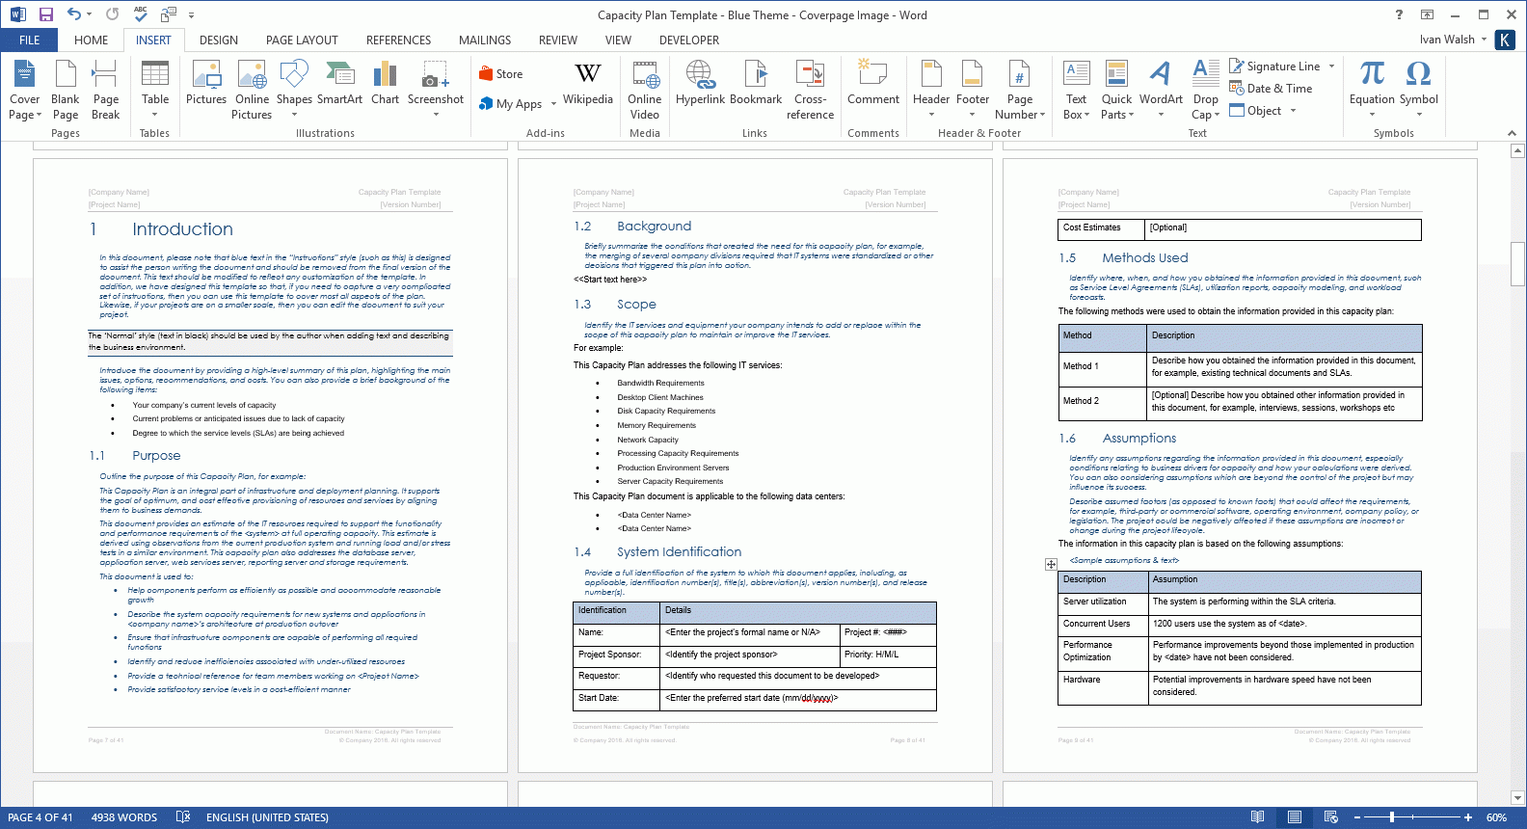Image resolution: width=1527 pixels, height=829 pixels.
Task: Expand the Shapes dropdown gallery
Action: [294, 115]
